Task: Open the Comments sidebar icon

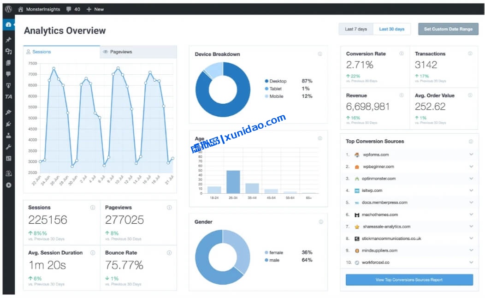Action: tap(8, 74)
